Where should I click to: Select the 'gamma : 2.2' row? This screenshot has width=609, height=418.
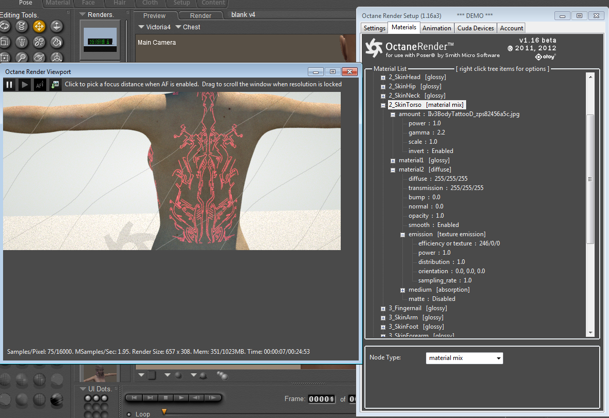pyautogui.click(x=427, y=132)
